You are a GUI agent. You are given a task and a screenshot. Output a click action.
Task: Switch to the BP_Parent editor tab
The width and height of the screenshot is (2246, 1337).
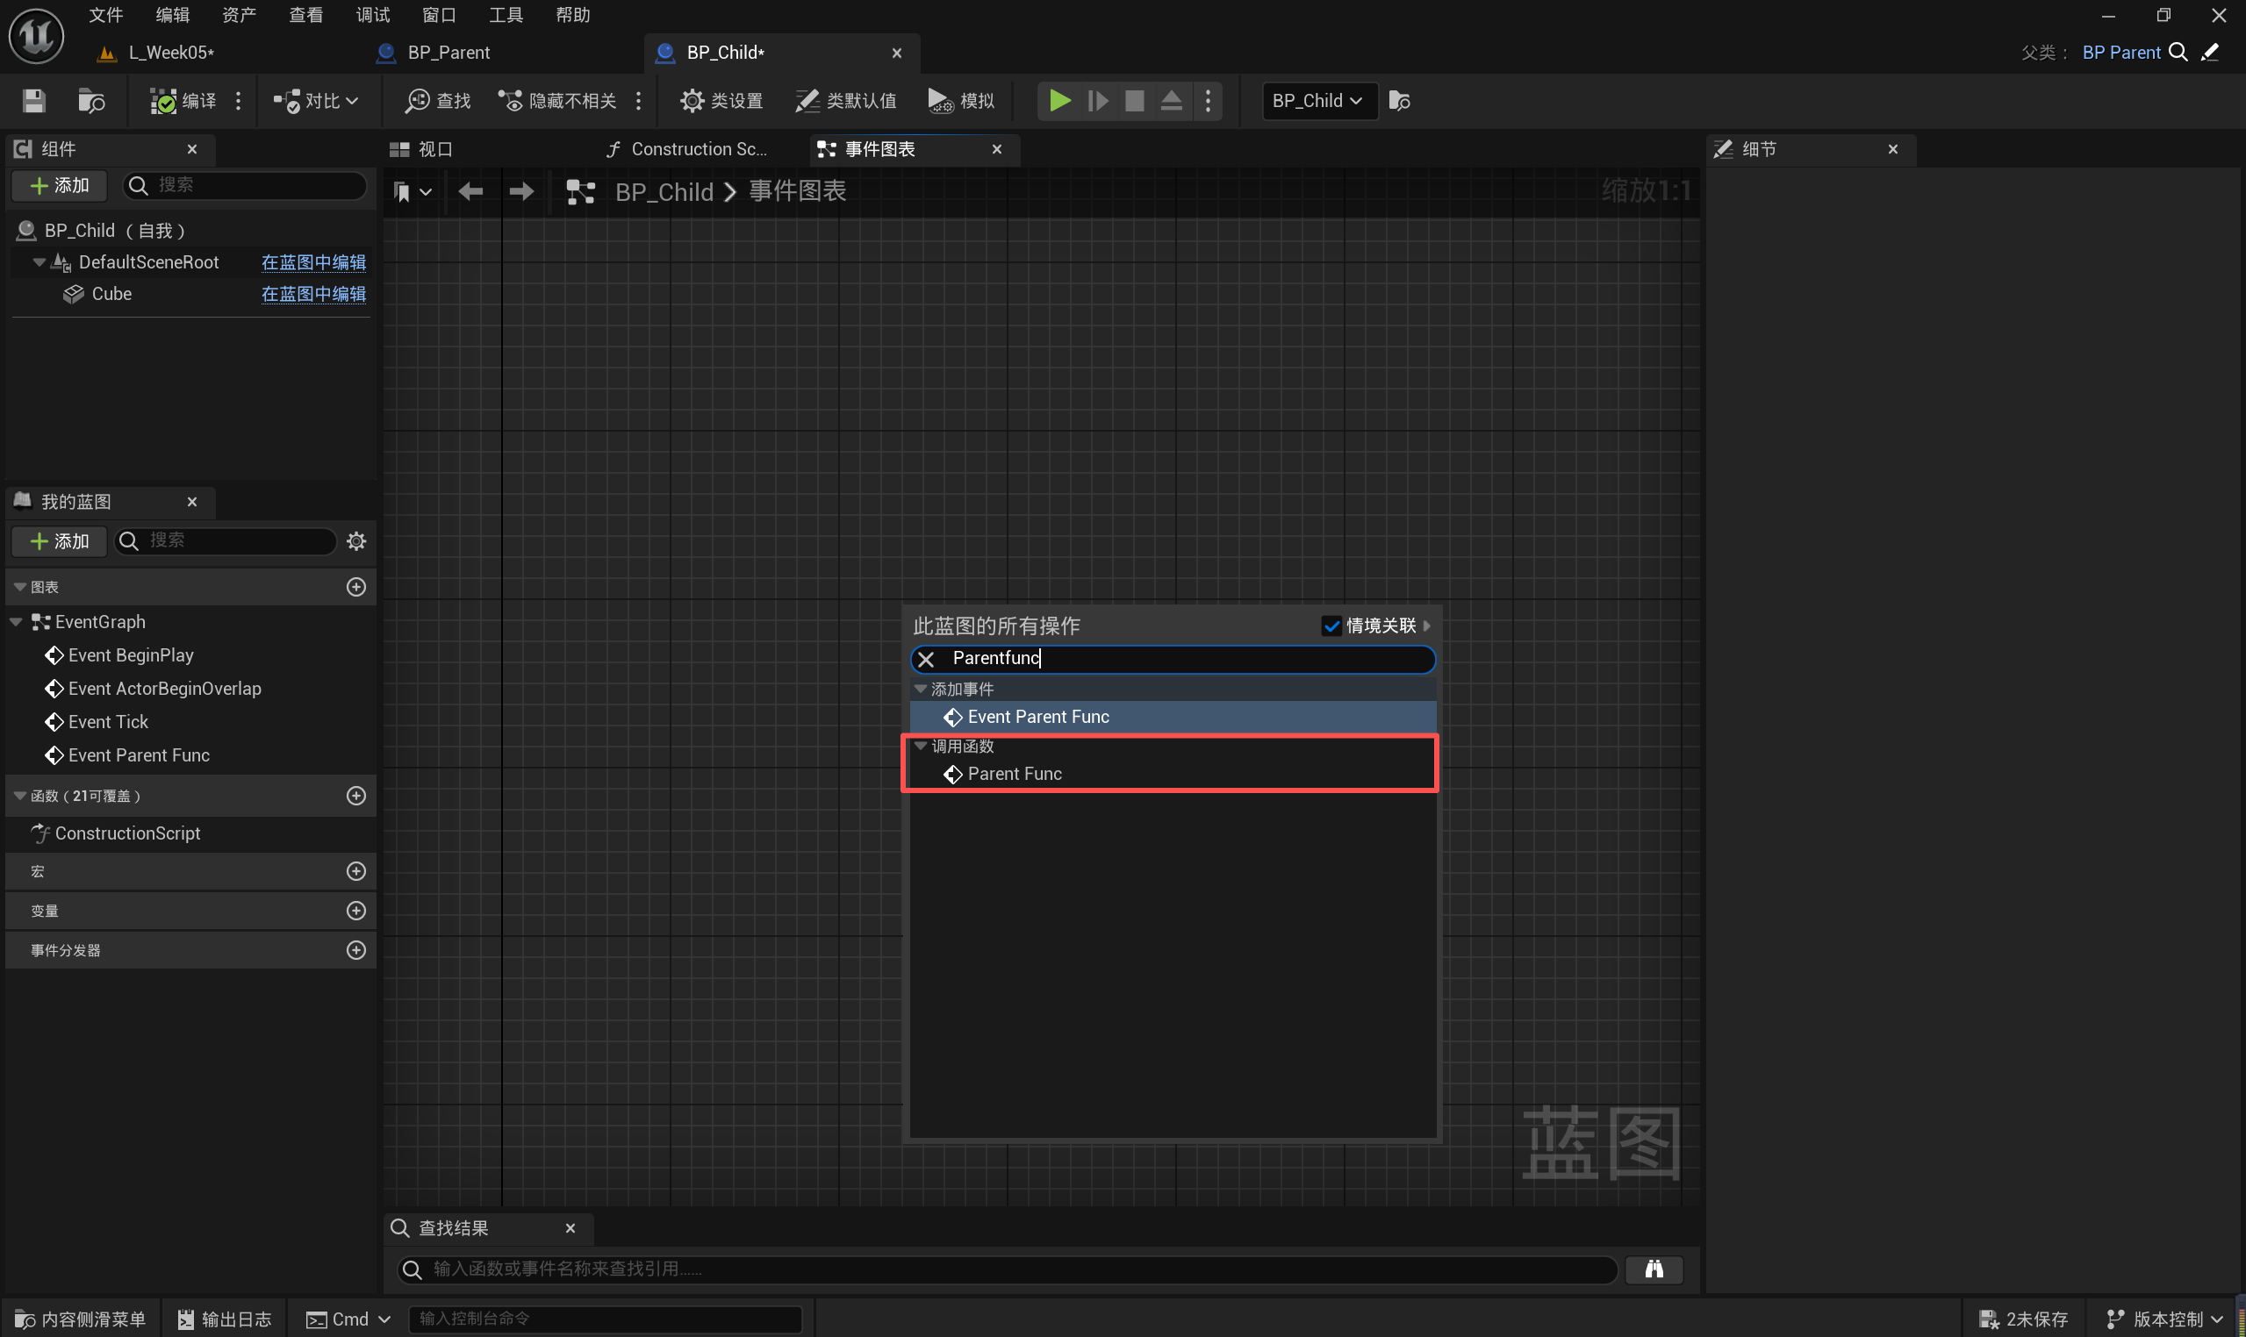click(448, 53)
